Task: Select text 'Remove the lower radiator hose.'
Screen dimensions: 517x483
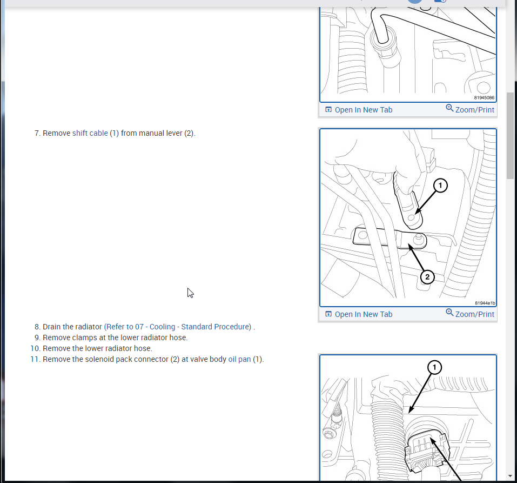Action: click(98, 349)
